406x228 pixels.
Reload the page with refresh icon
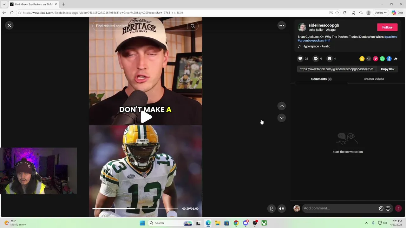click(x=12, y=13)
